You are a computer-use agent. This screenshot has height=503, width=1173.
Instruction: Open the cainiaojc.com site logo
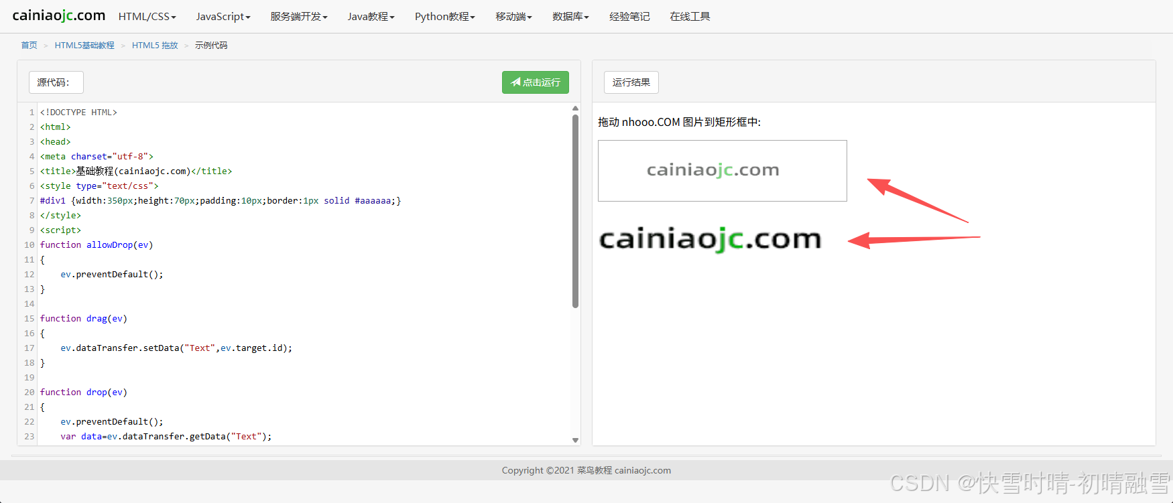point(59,15)
